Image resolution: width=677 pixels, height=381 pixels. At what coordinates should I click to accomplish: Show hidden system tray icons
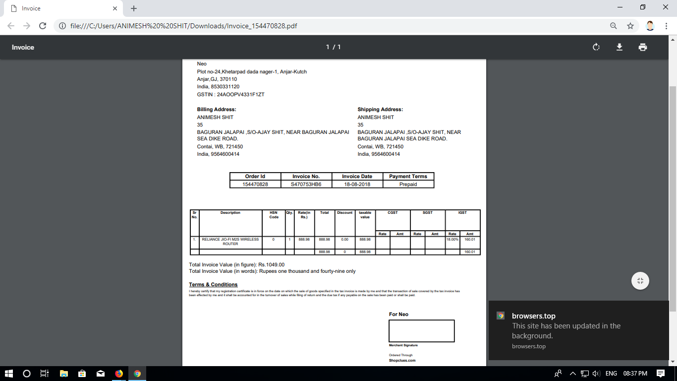572,374
